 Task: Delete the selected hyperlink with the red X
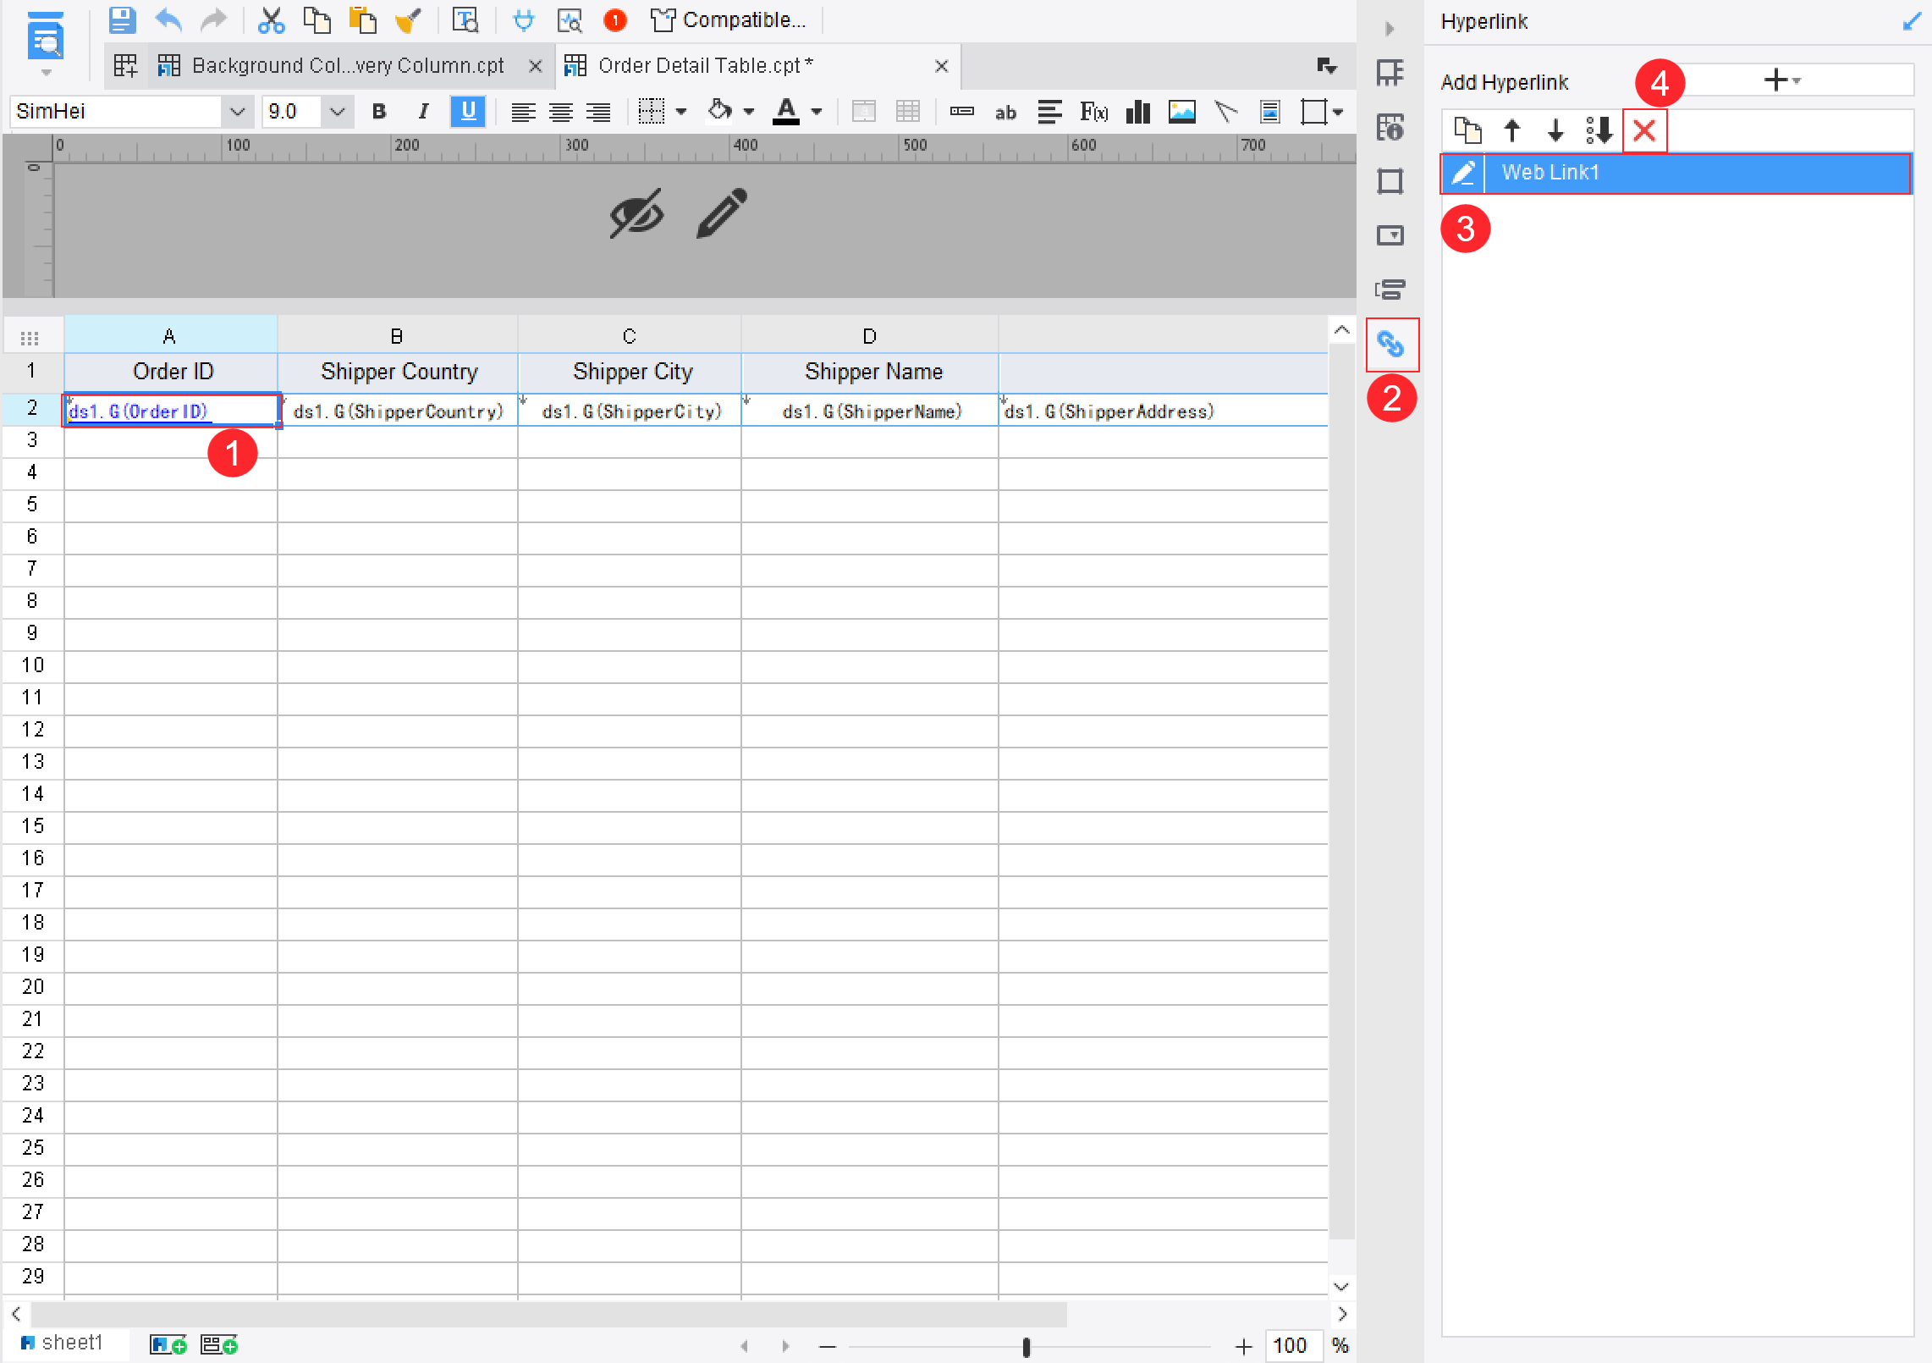click(x=1644, y=130)
